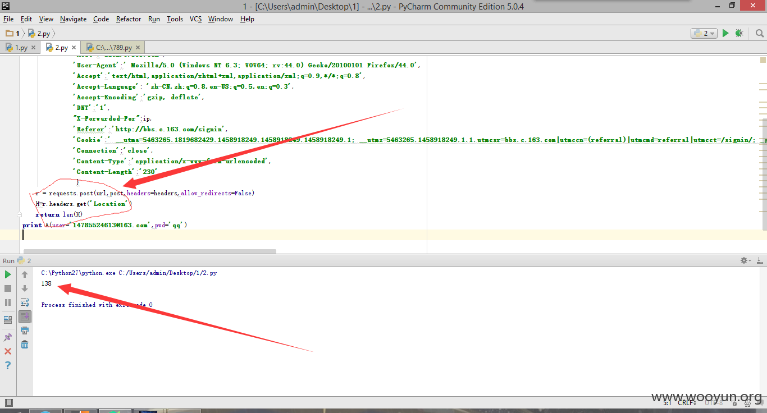The width and height of the screenshot is (767, 413).
Task: Close the 2.py tab
Action: [x=74, y=48]
